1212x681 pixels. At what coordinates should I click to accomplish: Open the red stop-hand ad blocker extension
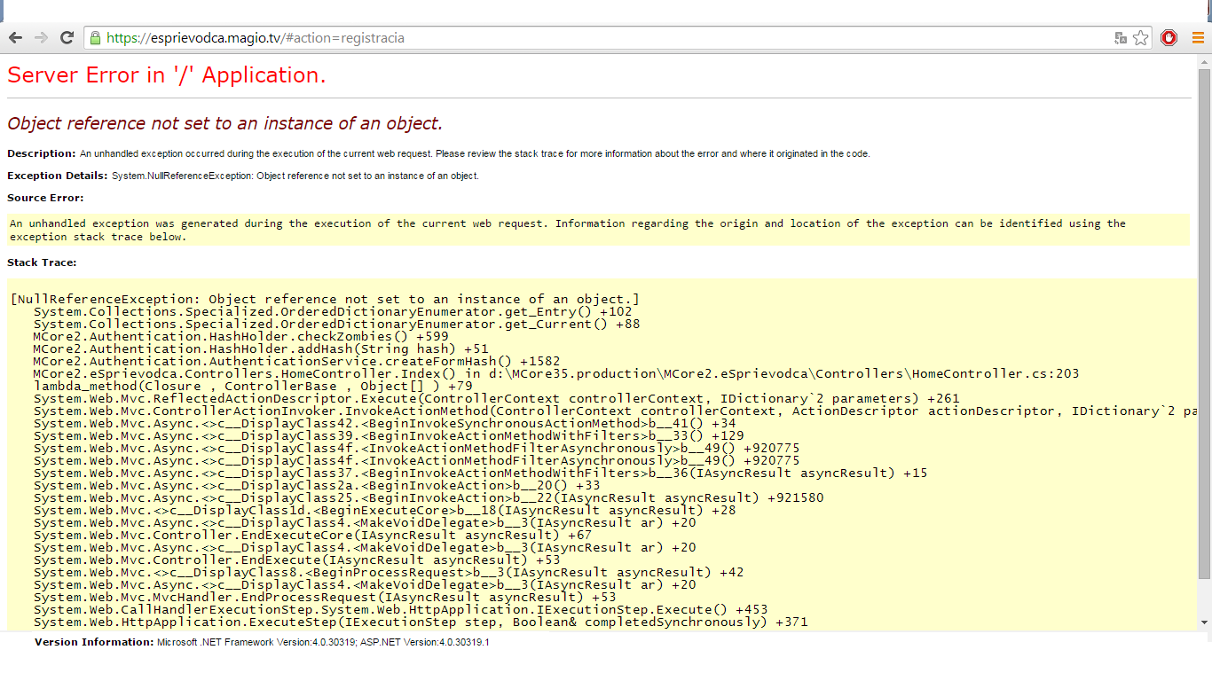[x=1169, y=38]
